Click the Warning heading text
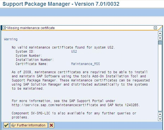 point(11,39)
